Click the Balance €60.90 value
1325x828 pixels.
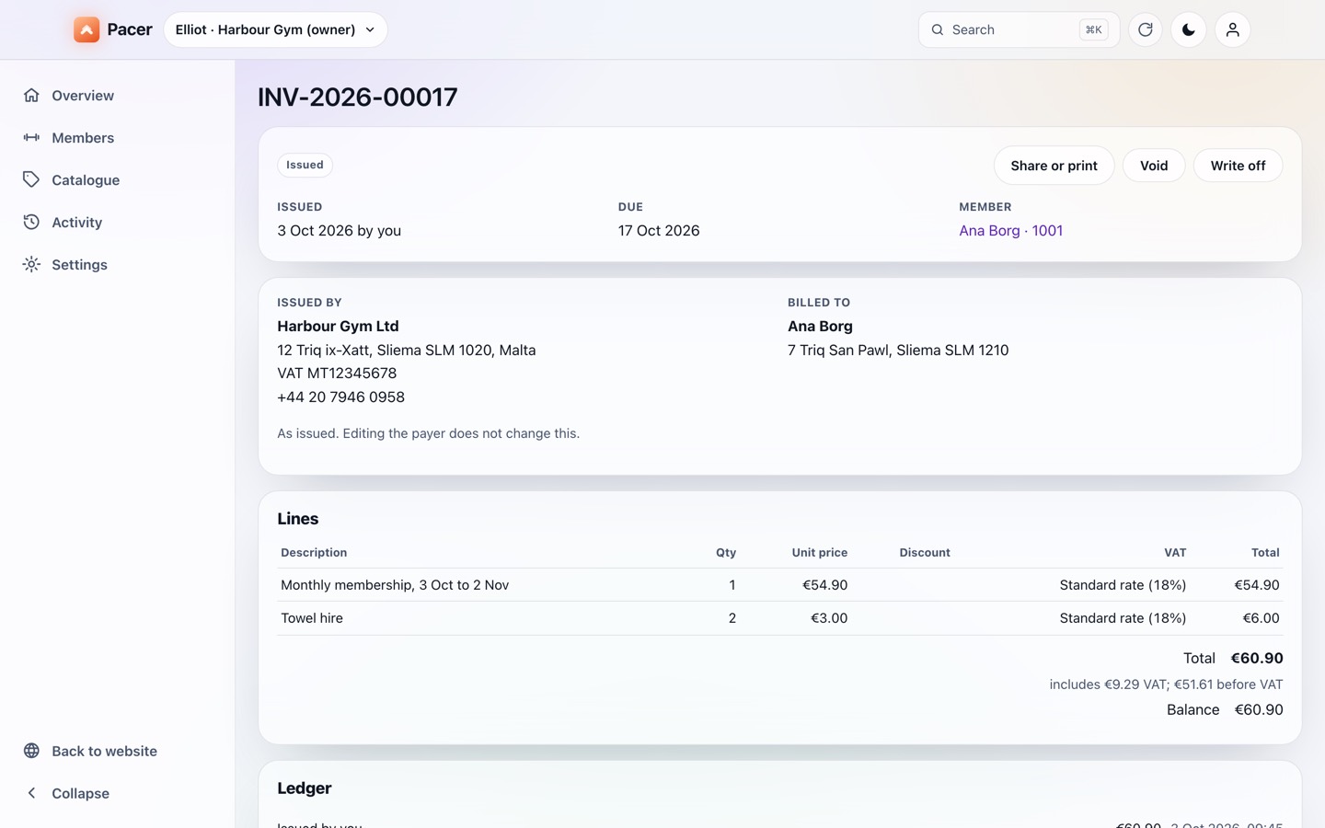coord(1259,709)
